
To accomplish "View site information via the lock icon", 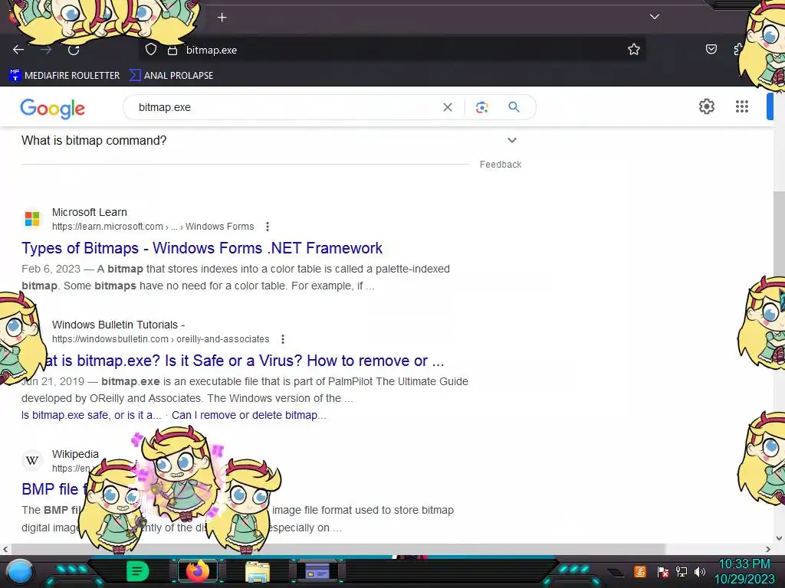I will (172, 50).
